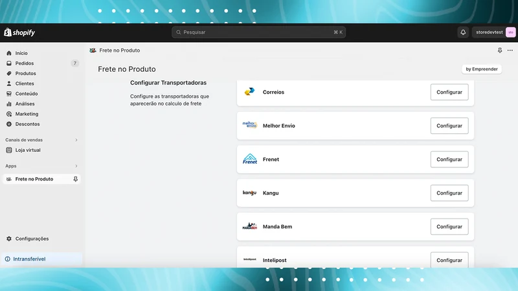
Task: Click the Marketing target icon
Action: pyautogui.click(x=9, y=114)
